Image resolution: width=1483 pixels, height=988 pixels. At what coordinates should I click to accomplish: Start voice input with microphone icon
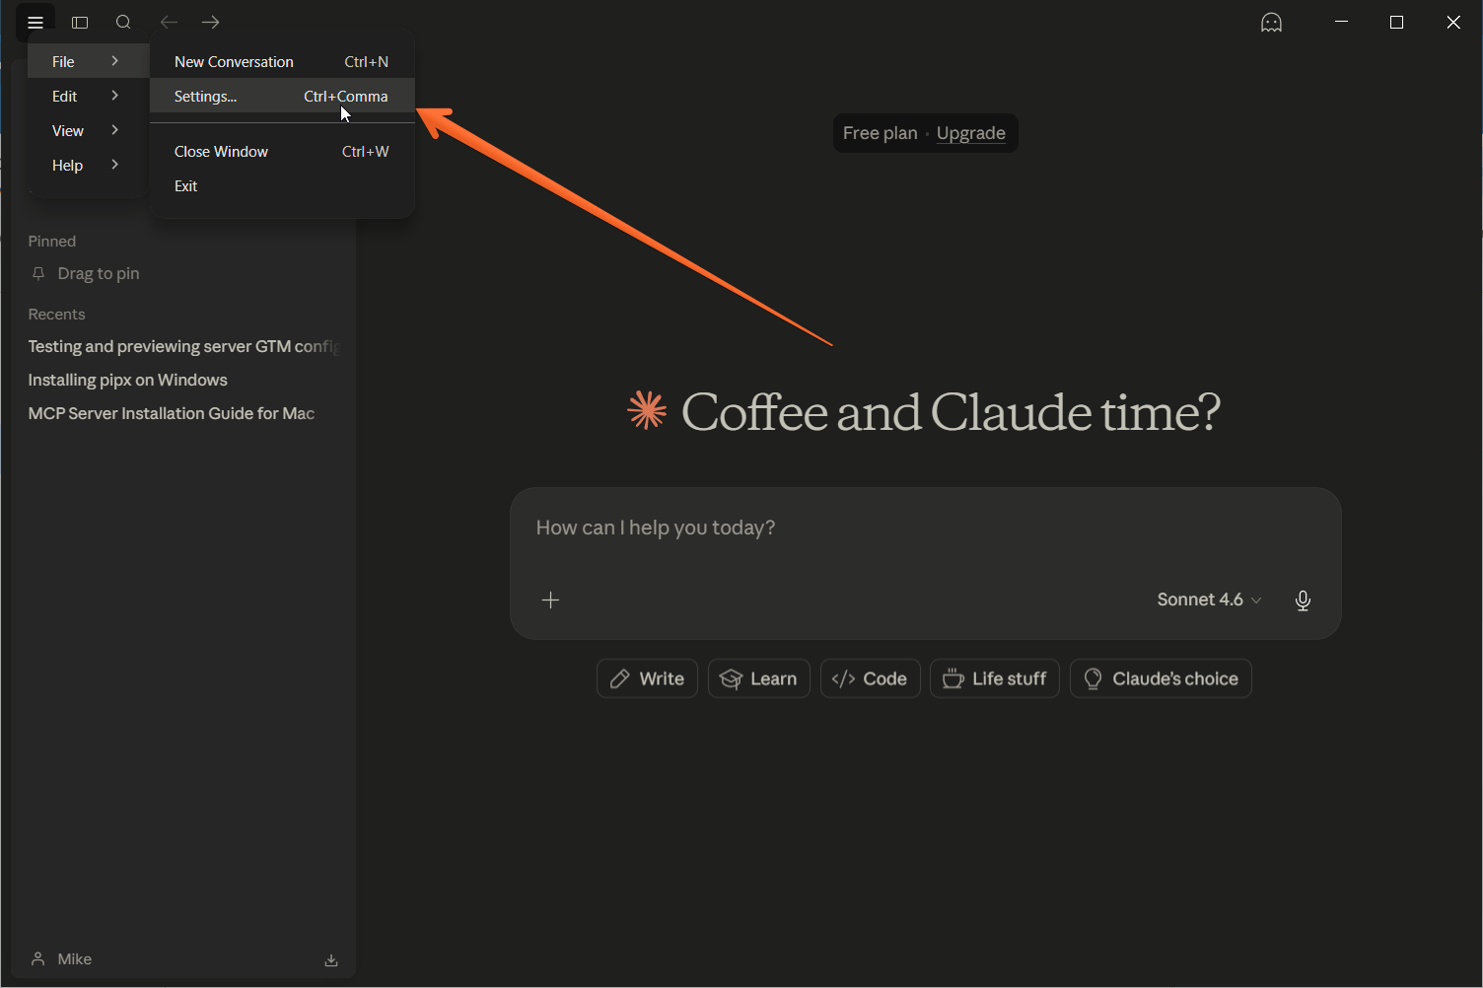point(1303,600)
